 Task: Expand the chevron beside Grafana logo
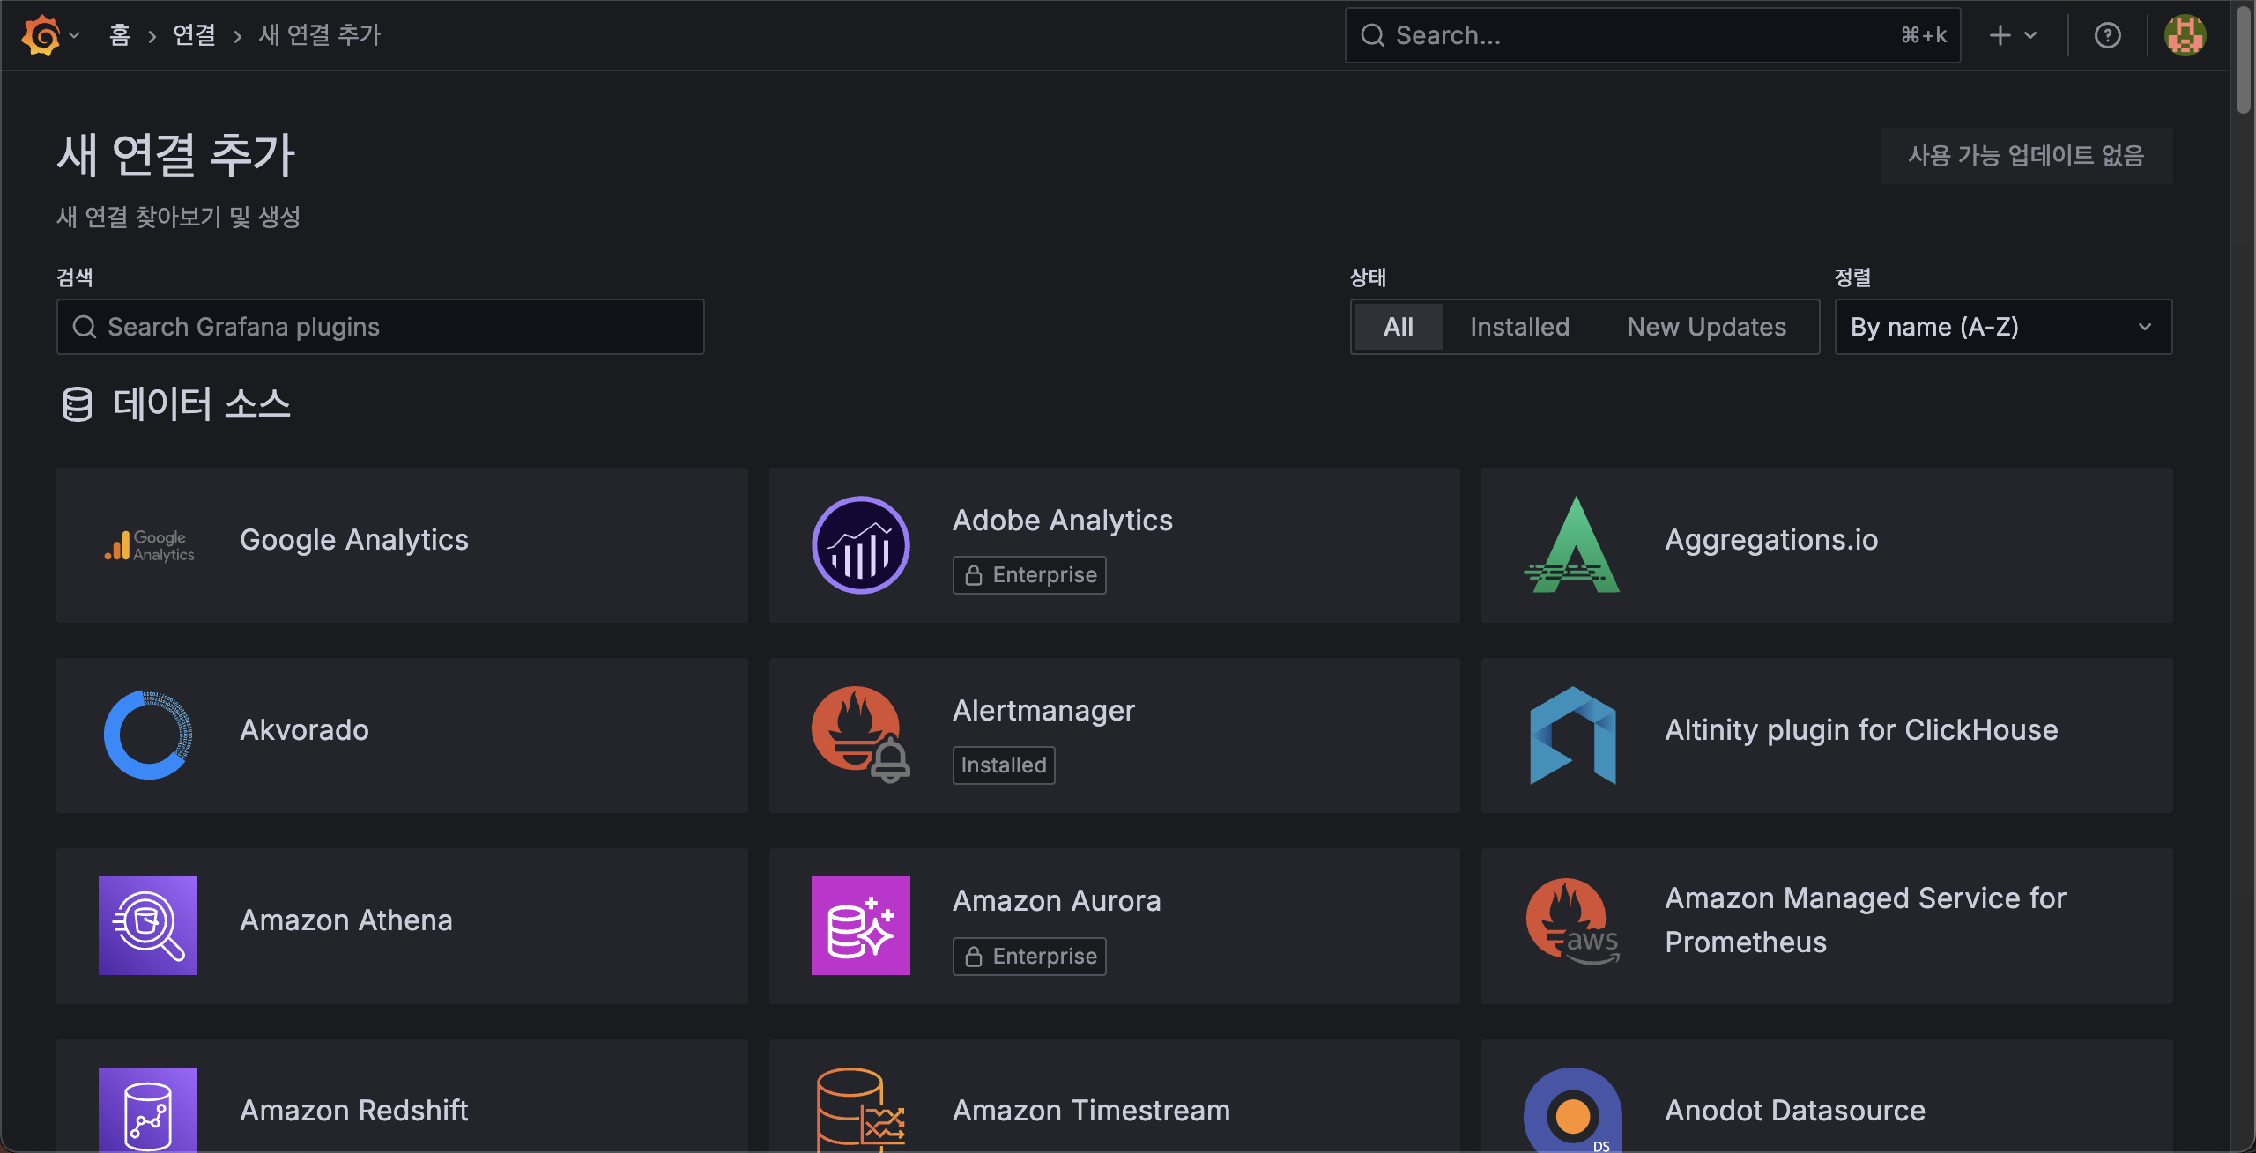coord(75,35)
